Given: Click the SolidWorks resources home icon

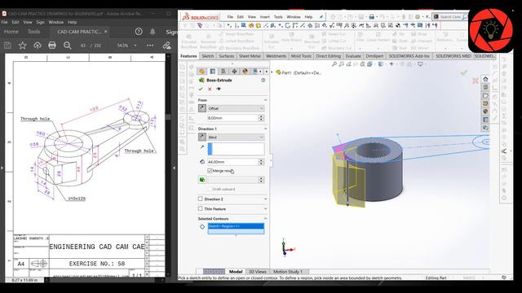Looking at the screenshot, I should (x=485, y=79).
